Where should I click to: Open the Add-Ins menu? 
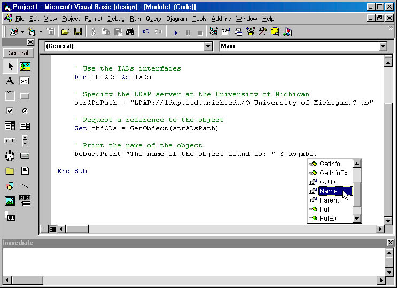point(221,19)
